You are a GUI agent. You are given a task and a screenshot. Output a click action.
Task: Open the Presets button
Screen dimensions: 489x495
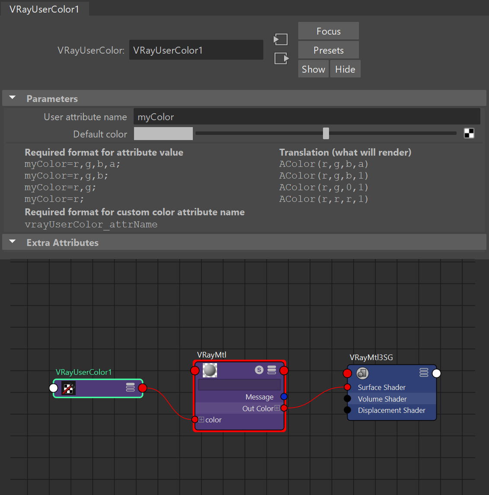coord(328,50)
